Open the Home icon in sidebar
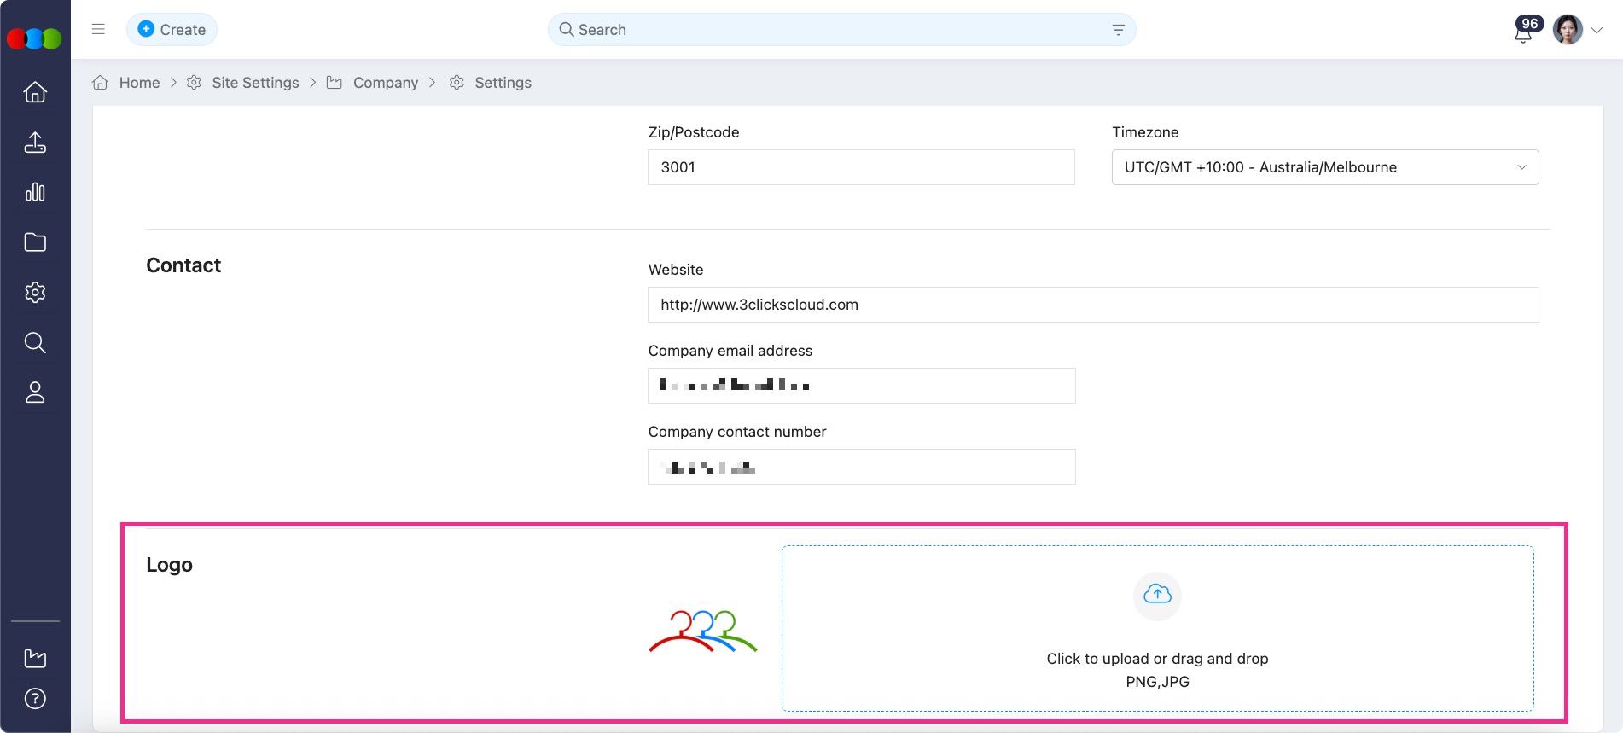The image size is (1623, 733). click(35, 92)
